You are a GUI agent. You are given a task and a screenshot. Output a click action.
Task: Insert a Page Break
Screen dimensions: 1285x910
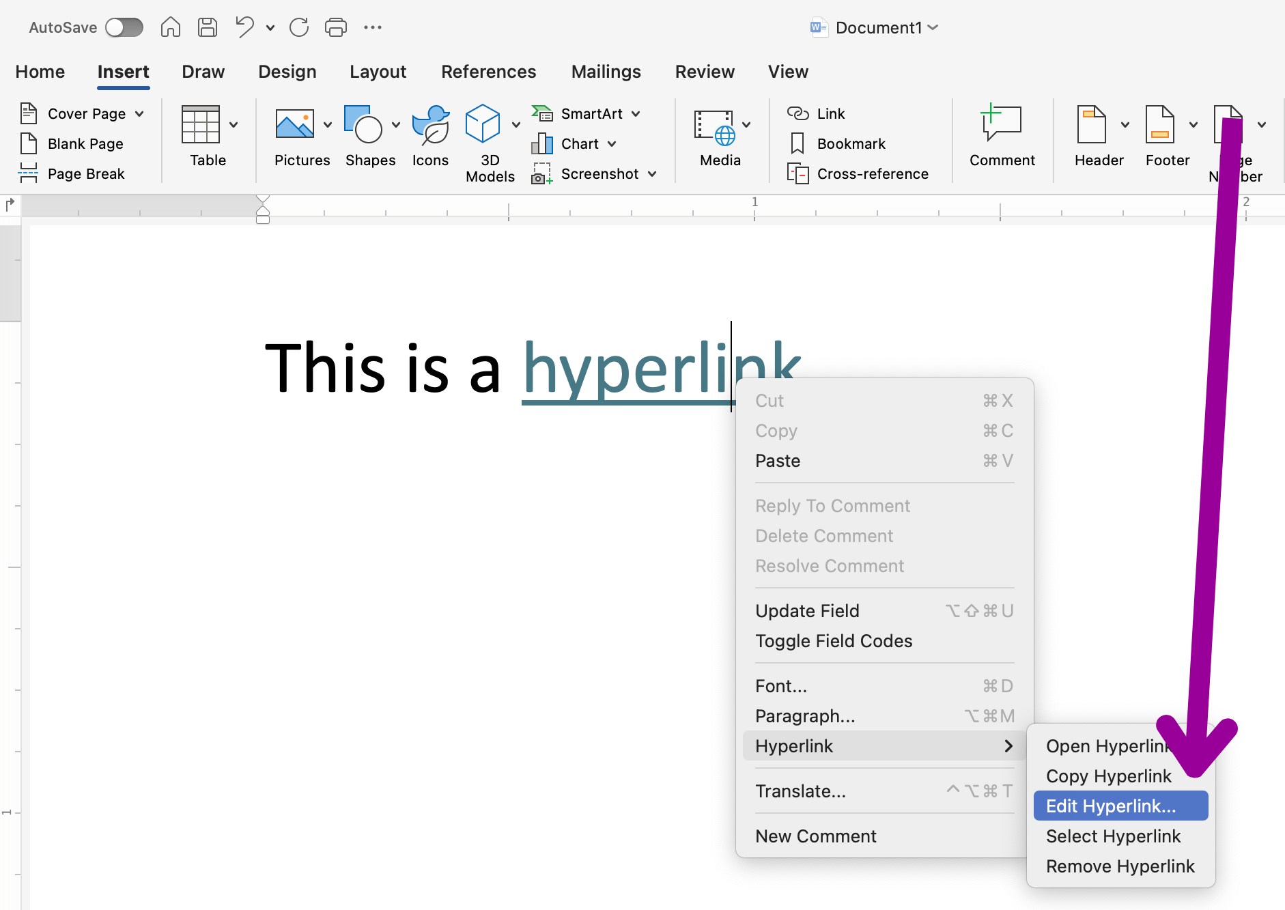[73, 173]
